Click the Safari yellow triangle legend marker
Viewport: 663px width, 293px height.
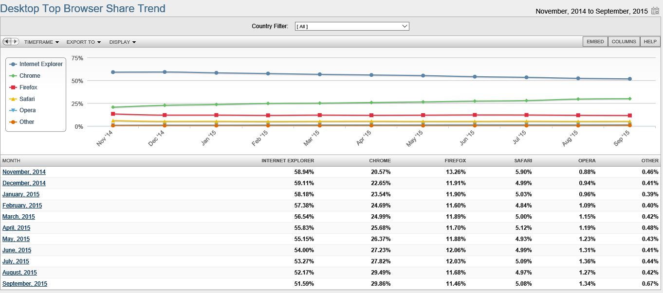coord(13,99)
